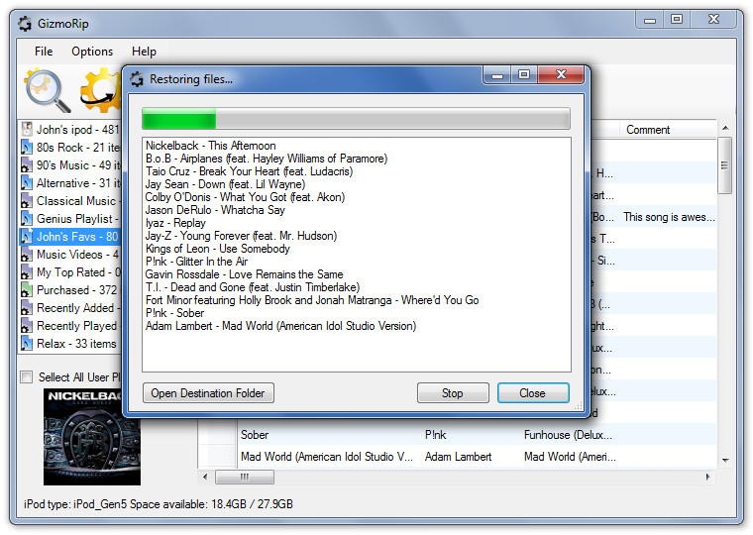Stop the file restore
Screen dimensions: 753x535
coord(453,393)
